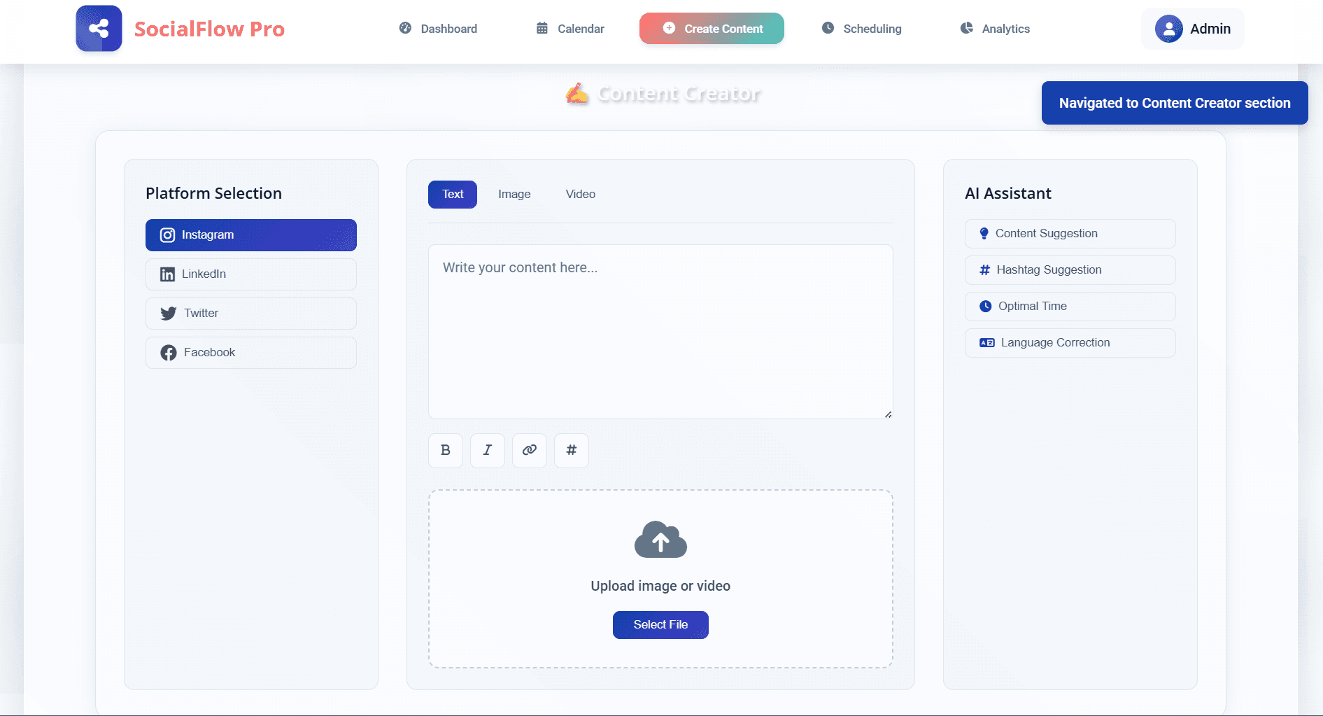
Task: Click the Hashtag Suggestion icon
Action: (985, 269)
